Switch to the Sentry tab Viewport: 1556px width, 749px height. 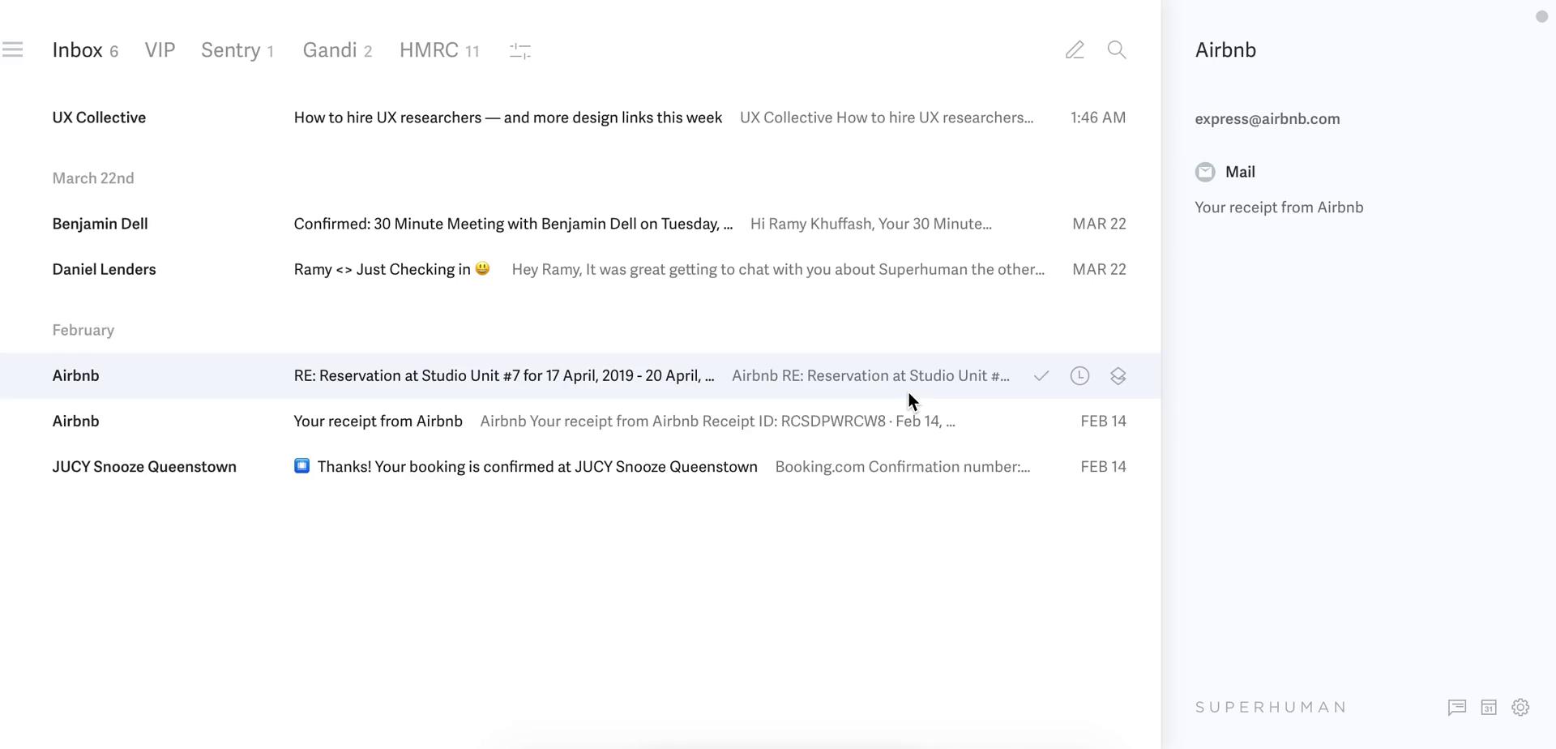(237, 50)
